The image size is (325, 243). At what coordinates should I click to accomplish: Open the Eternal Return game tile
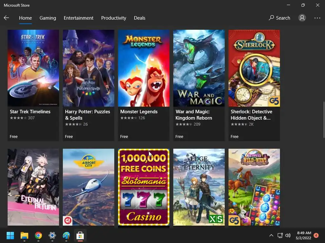point(33,187)
